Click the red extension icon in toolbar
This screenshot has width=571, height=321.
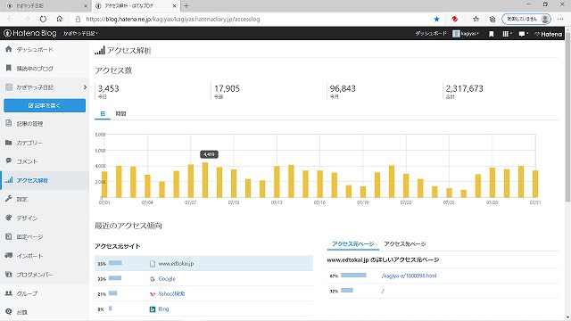point(454,19)
